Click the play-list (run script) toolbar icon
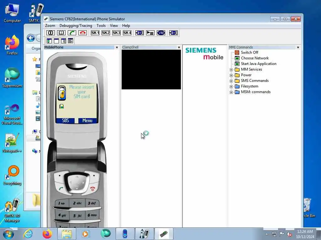321x240 pixels. click(150, 33)
